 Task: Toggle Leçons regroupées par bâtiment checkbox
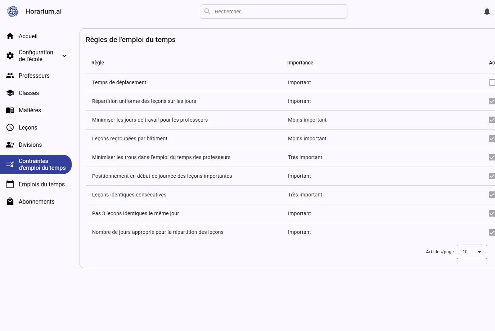(x=492, y=139)
